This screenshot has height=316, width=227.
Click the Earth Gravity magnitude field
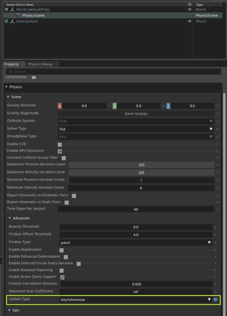coord(136,114)
